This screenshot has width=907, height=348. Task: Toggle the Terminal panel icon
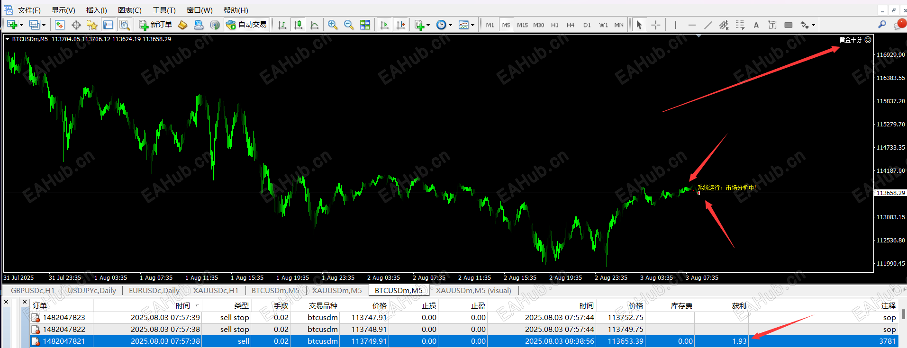[x=109, y=25]
